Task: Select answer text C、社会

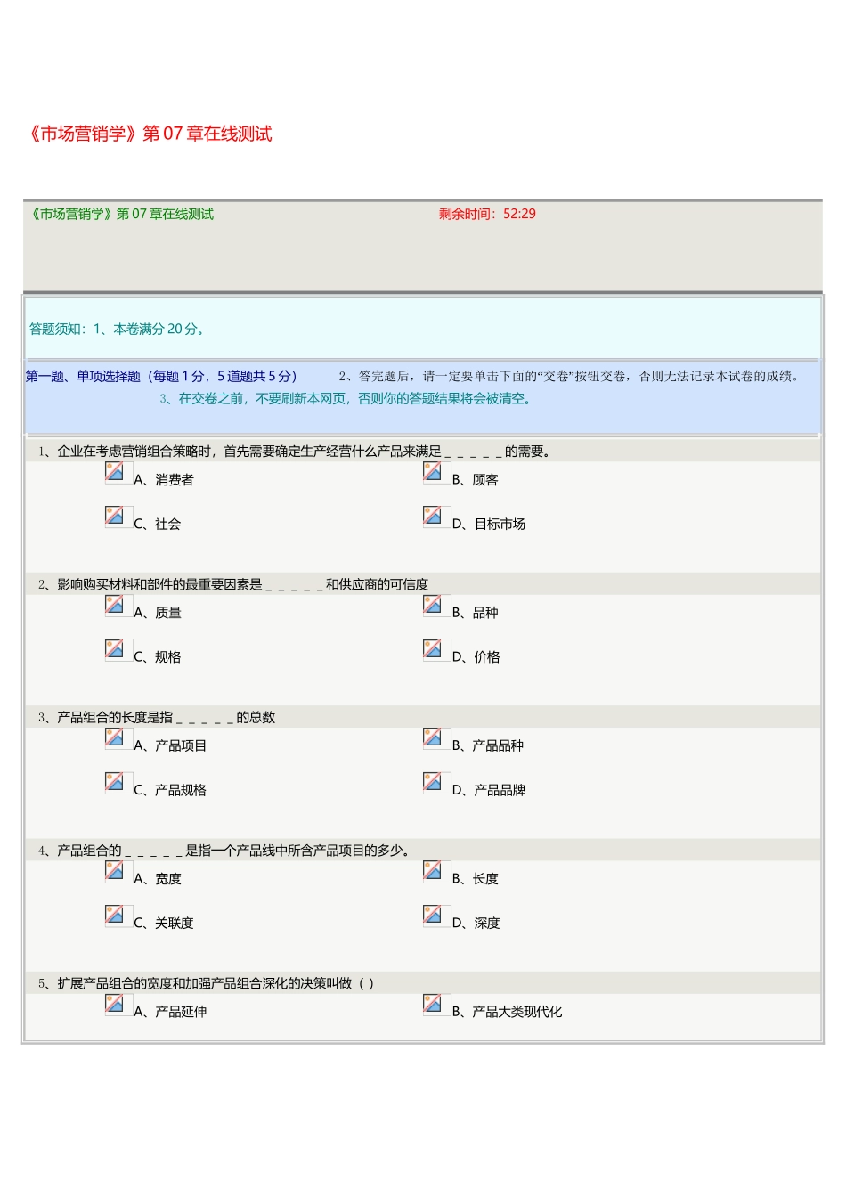Action: pyautogui.click(x=158, y=525)
